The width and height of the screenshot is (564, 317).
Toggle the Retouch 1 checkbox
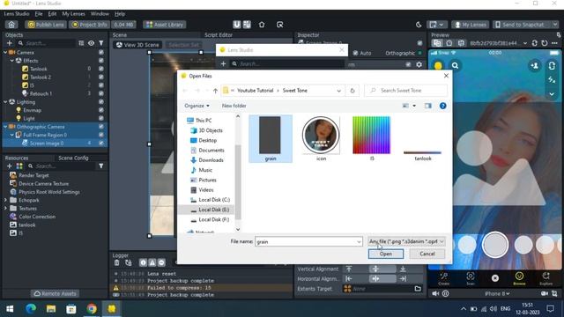point(101,93)
